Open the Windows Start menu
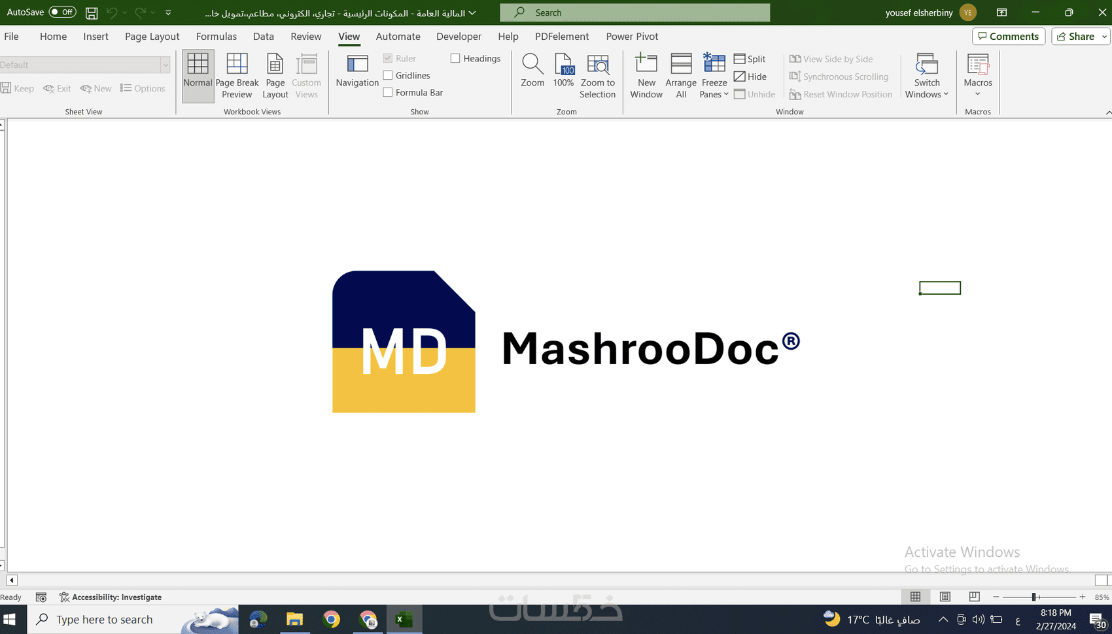Screen dimensions: 1112x634 (10, 619)
